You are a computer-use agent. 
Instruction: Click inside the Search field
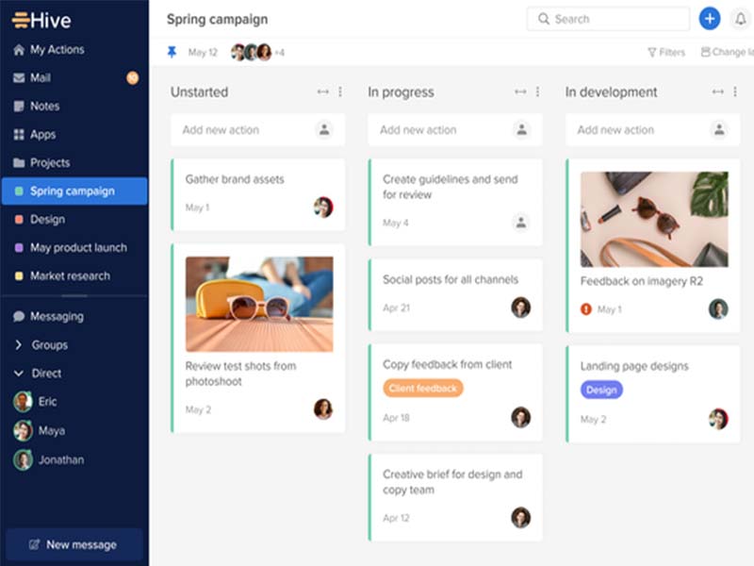tap(607, 18)
